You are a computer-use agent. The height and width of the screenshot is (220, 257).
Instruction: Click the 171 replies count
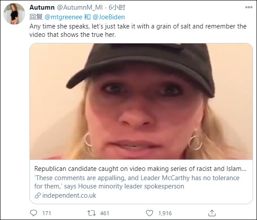(47, 213)
